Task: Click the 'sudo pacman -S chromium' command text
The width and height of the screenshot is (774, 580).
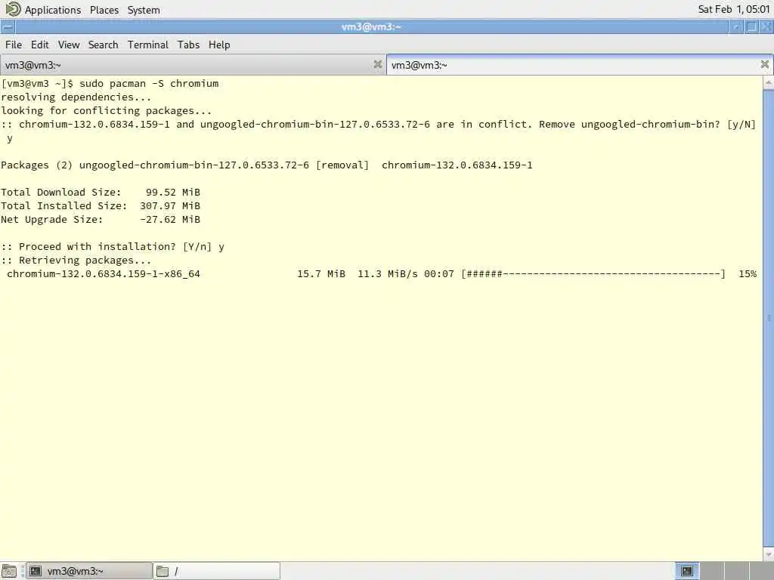Action: 149,83
